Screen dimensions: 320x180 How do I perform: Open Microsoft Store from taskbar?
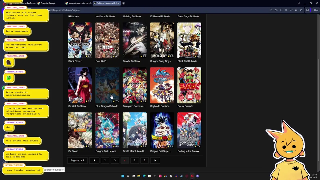(x=149, y=176)
